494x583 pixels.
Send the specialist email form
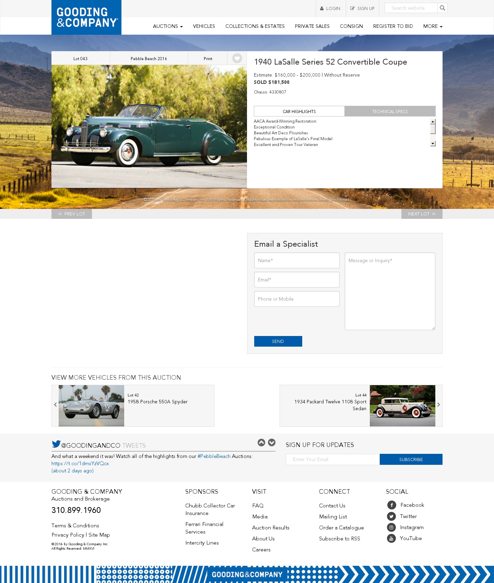click(278, 341)
